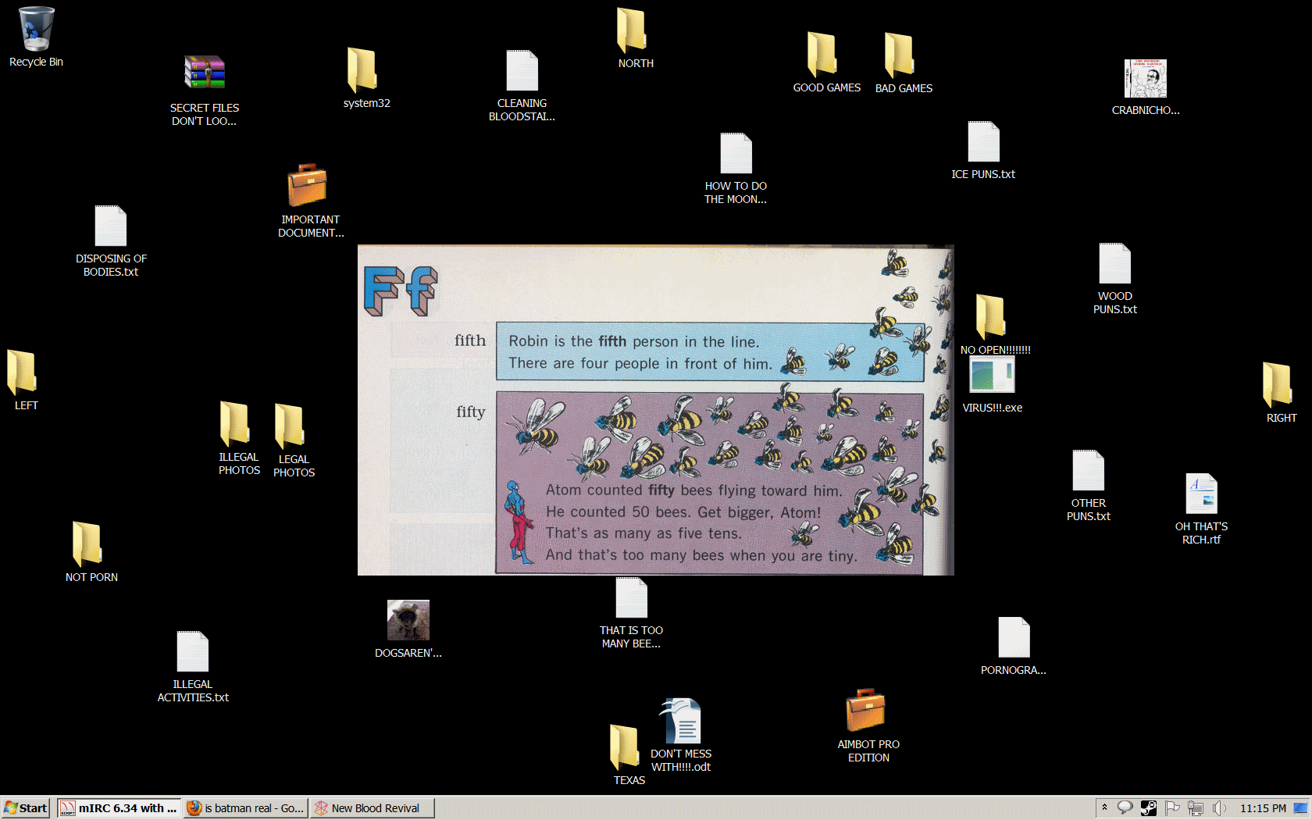Select the AIMBOT PRO EDITION briefcase
The image size is (1312, 820).
(x=865, y=710)
